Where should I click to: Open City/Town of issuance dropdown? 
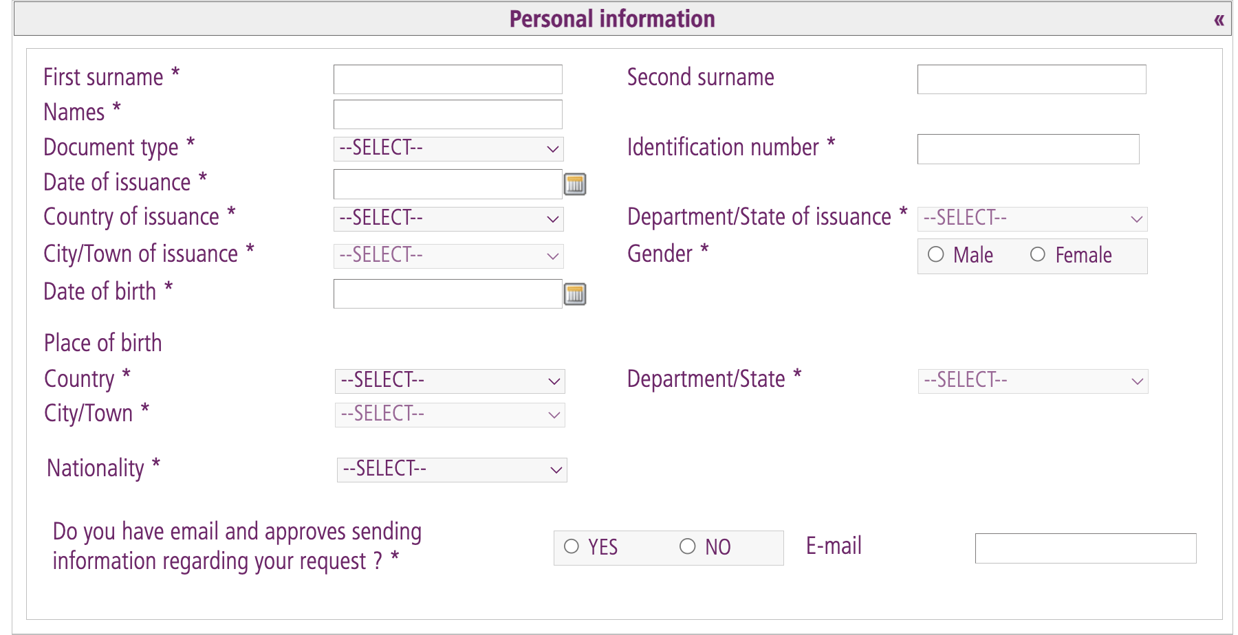[x=448, y=256]
